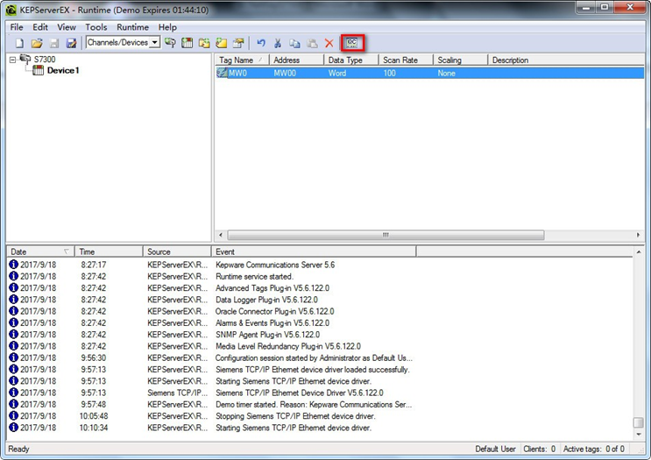
Task: Sort by the Description column header
Action: [x=566, y=60]
